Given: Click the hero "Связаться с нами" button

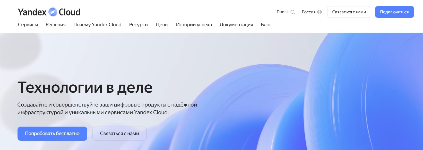Looking at the screenshot, I should click(119, 134).
